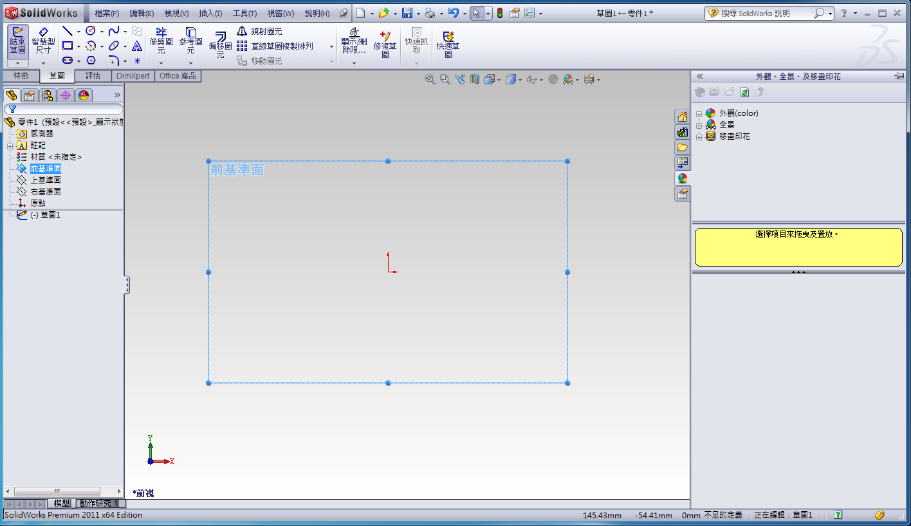The height and width of the screenshot is (526, 911).
Task: Open the 插入(I) menu
Action: point(210,13)
